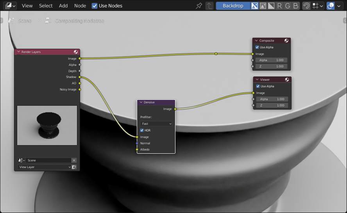Toggle Use Alpha in Viewer node
Screen dimensions: 347x213
[258, 86]
